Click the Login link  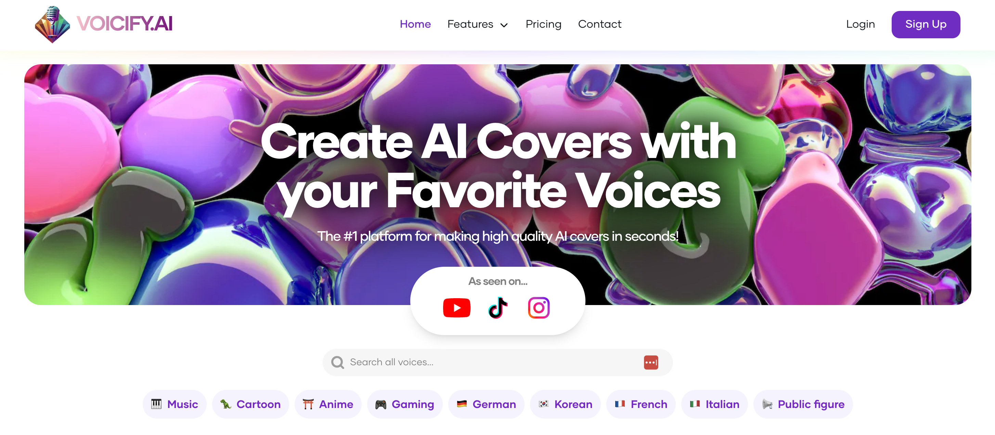860,24
